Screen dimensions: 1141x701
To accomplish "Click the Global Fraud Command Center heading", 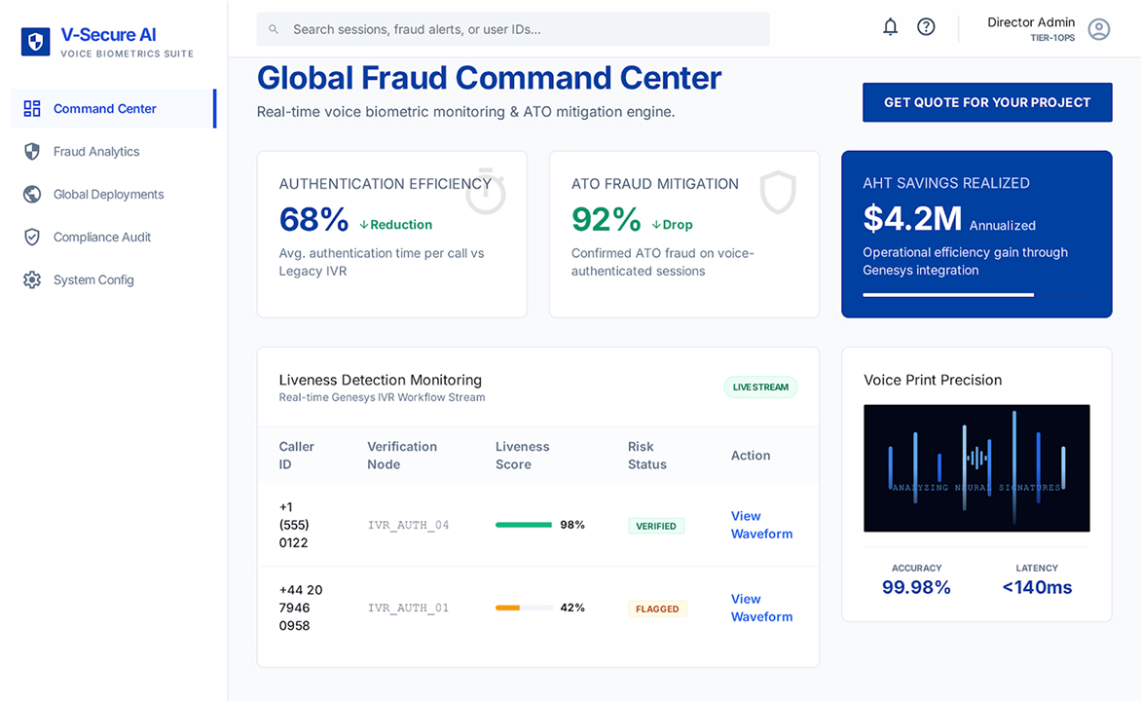I will [489, 78].
